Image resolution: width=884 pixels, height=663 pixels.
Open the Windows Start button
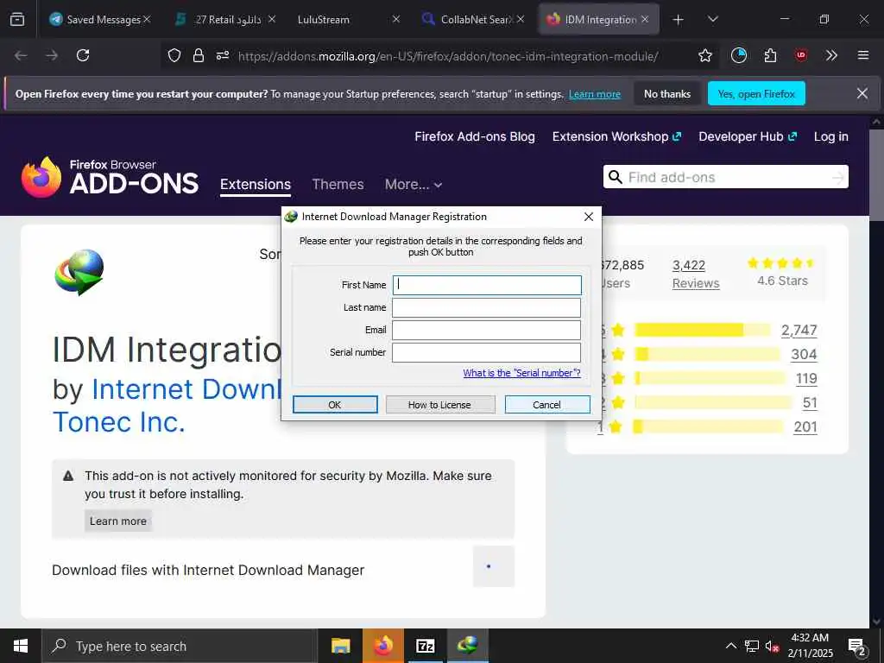tap(21, 646)
